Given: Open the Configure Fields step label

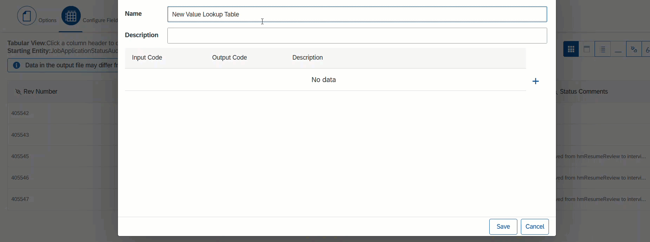Looking at the screenshot, I should 100,20.
